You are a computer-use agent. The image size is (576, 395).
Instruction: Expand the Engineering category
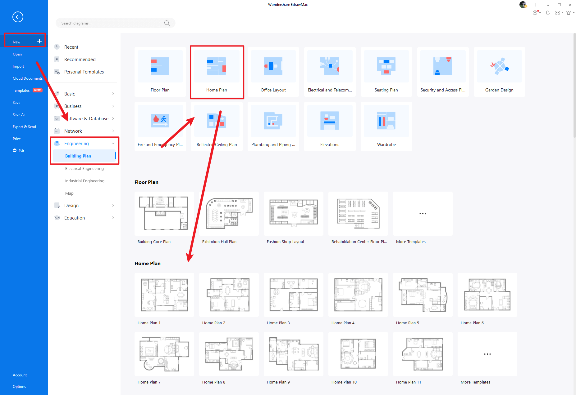(x=76, y=143)
